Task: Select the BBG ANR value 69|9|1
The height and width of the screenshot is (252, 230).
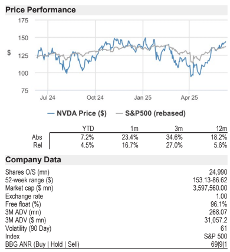Action: [x=220, y=244]
